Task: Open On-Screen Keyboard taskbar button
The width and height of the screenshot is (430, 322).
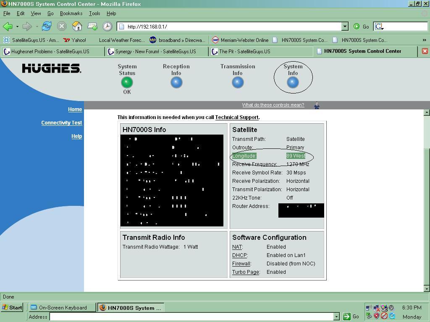Action: click(63, 307)
